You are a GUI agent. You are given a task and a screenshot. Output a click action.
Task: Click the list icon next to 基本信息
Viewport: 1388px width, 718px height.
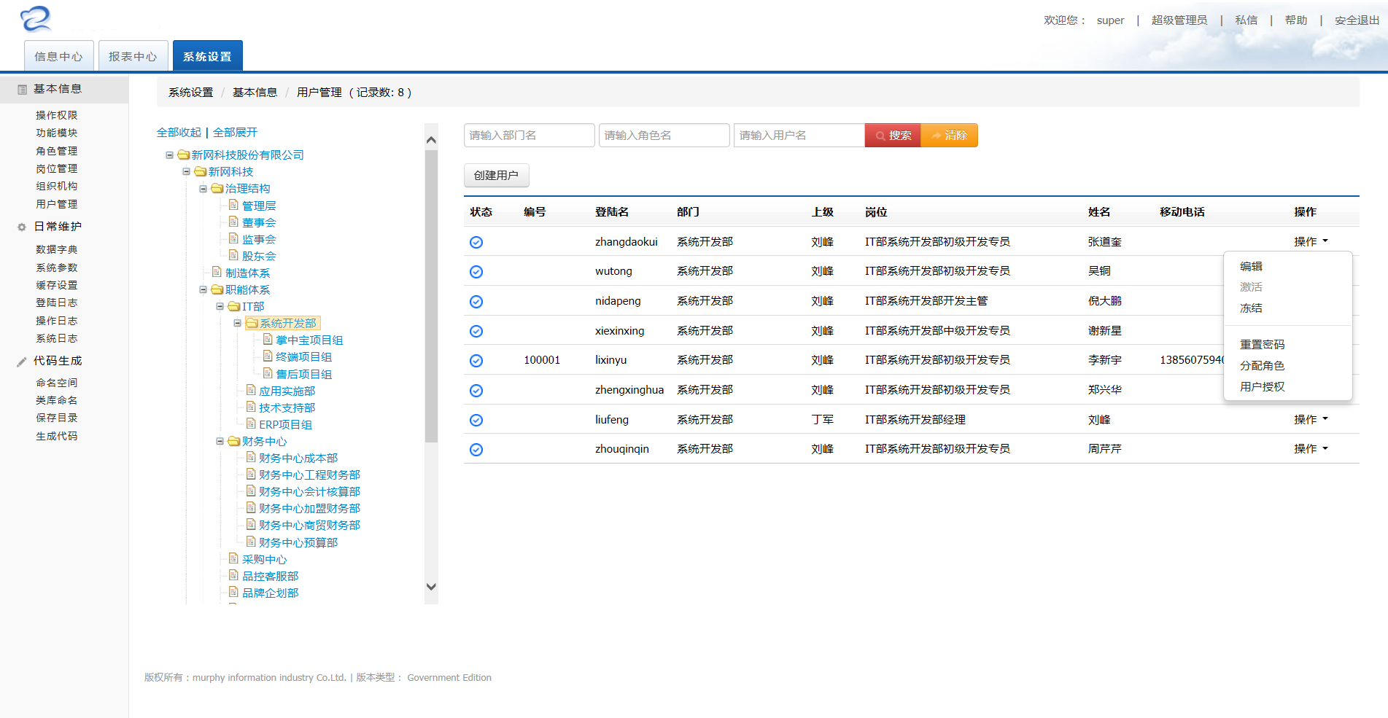23,90
